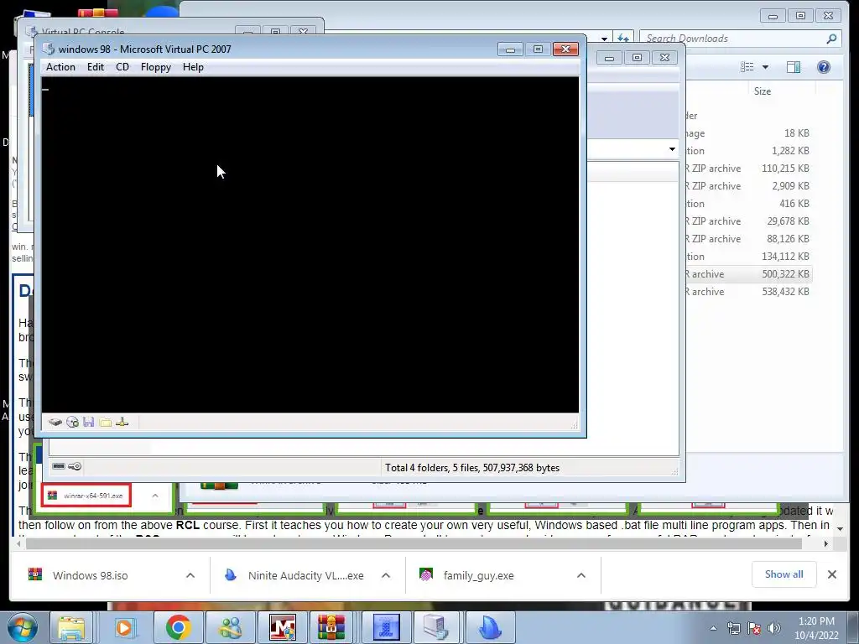859x644 pixels.
Task: Open the Floppy menu in Virtual PC
Action: pos(155,67)
